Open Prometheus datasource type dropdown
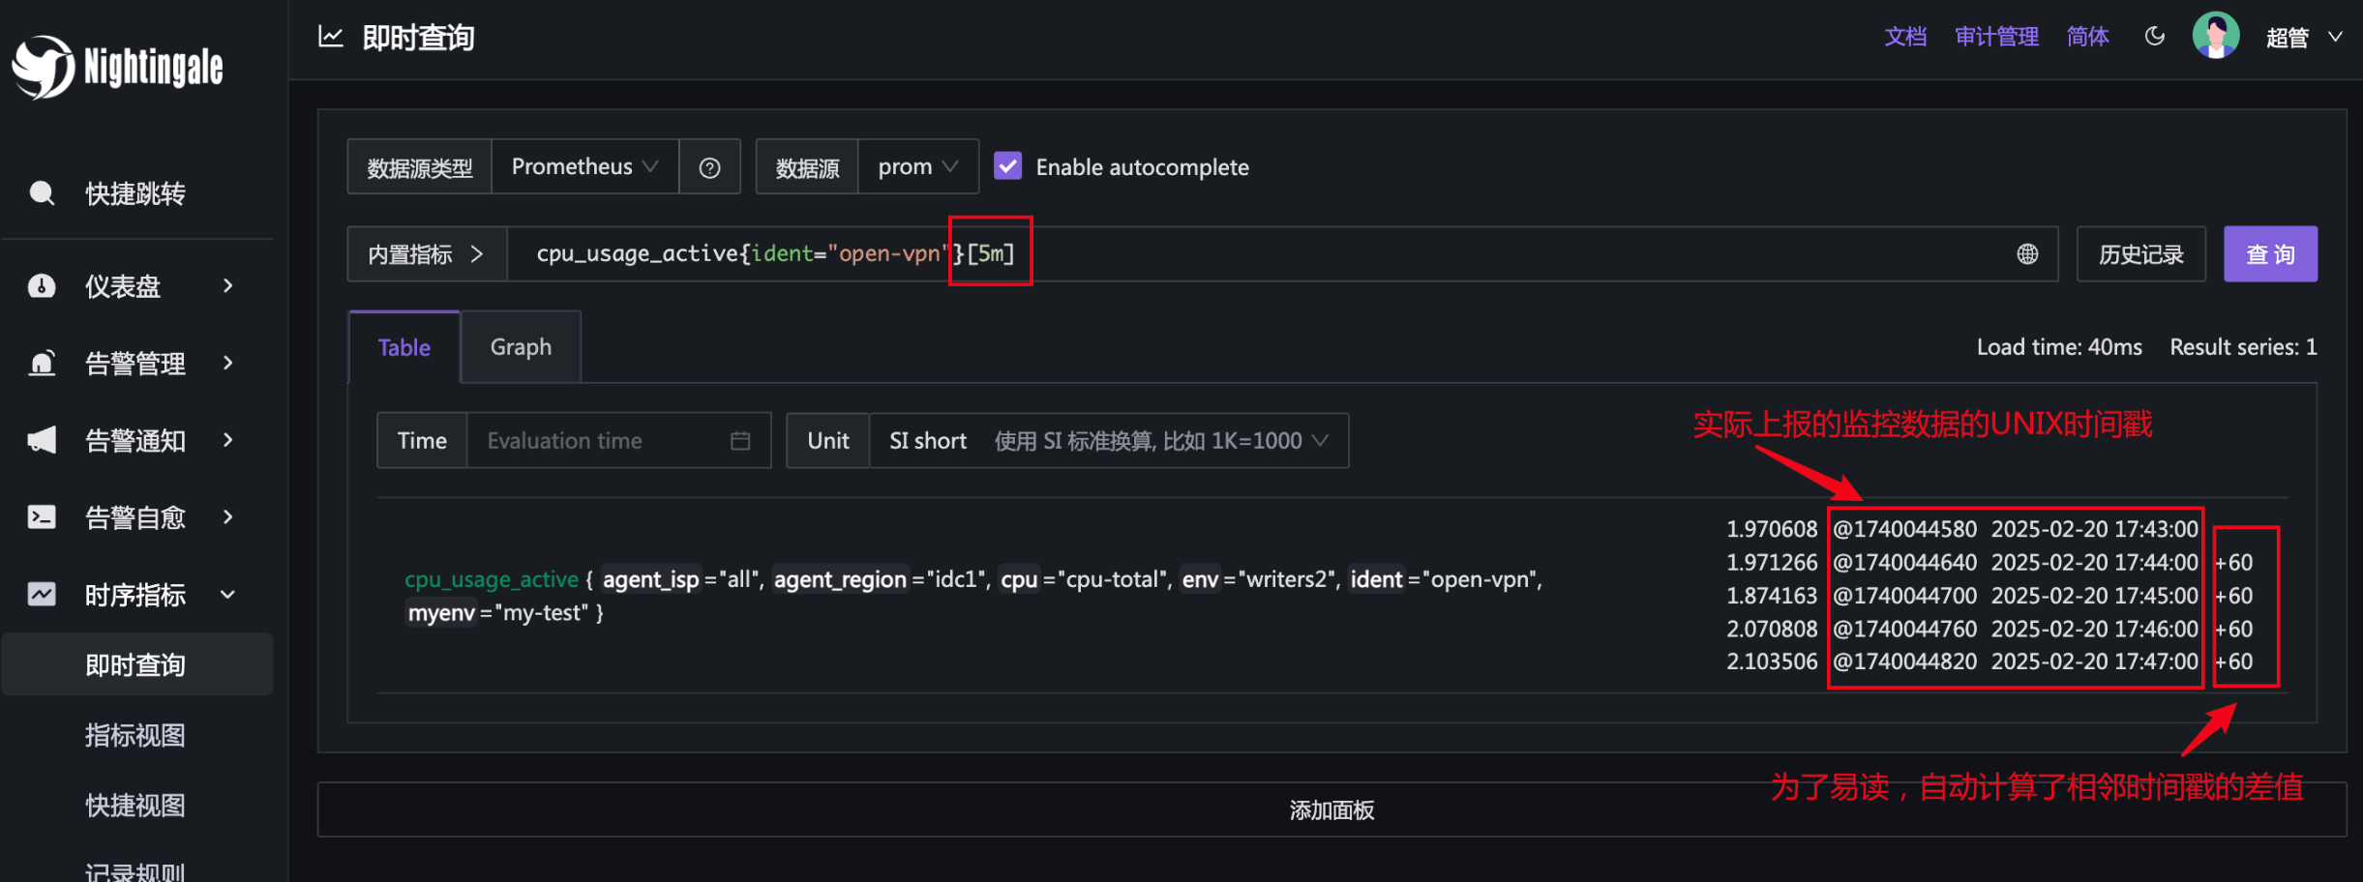The height and width of the screenshot is (882, 2363). coord(585,166)
